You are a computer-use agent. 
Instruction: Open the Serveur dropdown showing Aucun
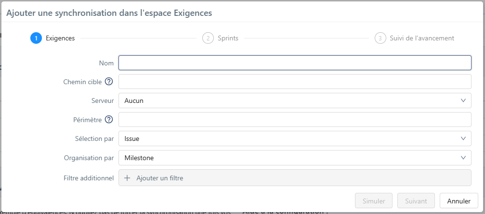[x=289, y=101]
